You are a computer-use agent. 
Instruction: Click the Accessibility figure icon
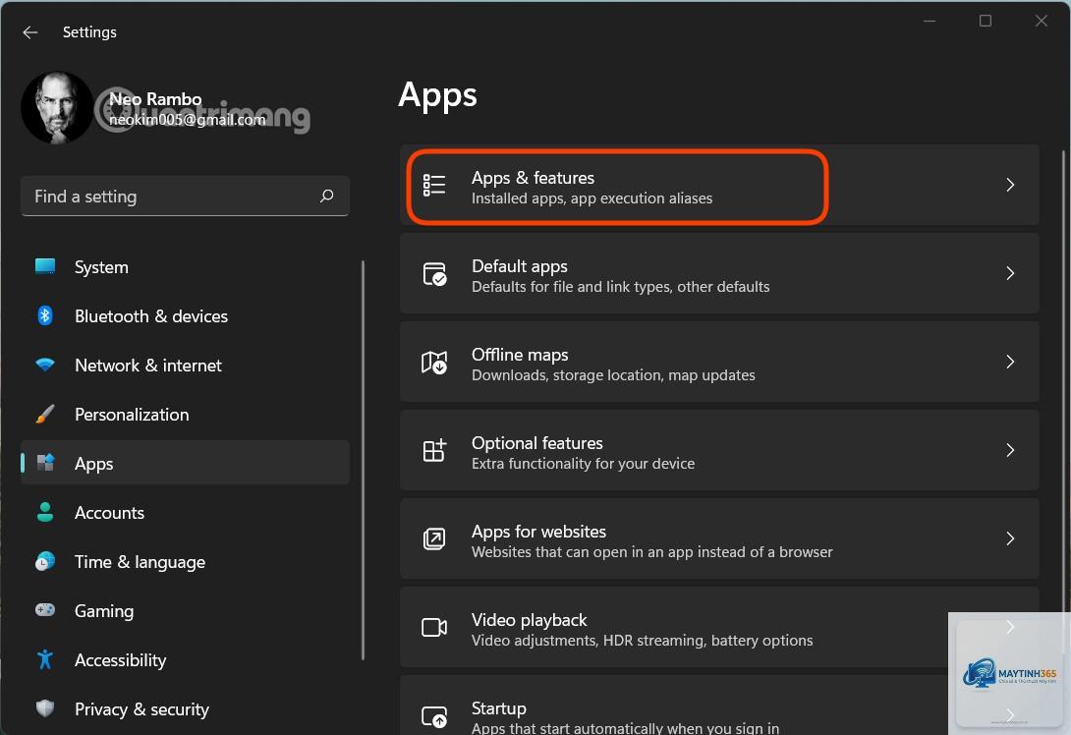pyautogui.click(x=45, y=659)
